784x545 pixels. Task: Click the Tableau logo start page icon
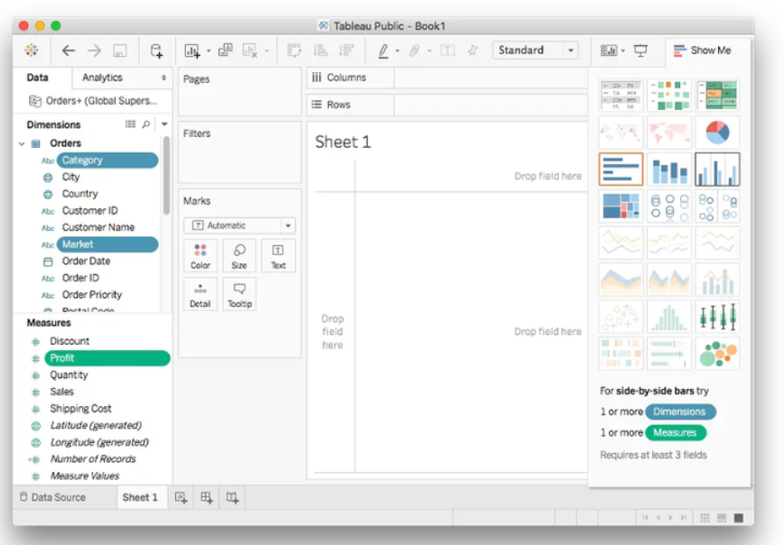pyautogui.click(x=32, y=50)
